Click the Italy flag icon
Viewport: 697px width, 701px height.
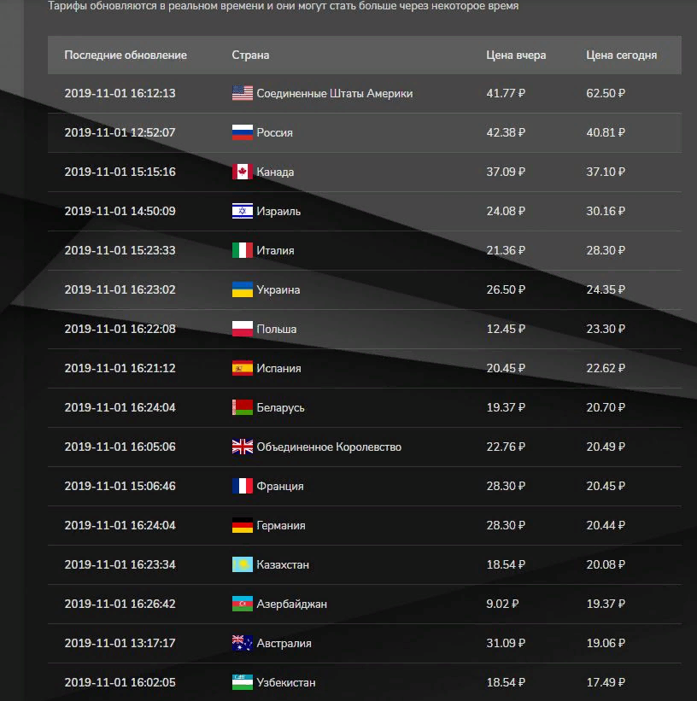click(243, 250)
